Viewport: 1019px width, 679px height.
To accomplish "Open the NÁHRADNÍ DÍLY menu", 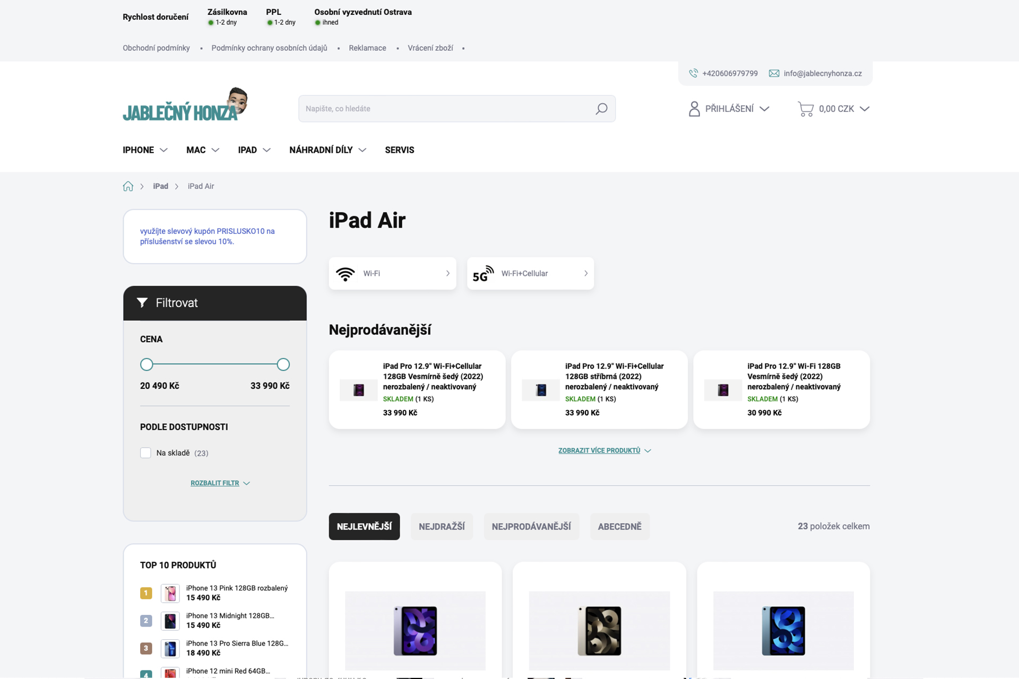I will click(x=321, y=150).
